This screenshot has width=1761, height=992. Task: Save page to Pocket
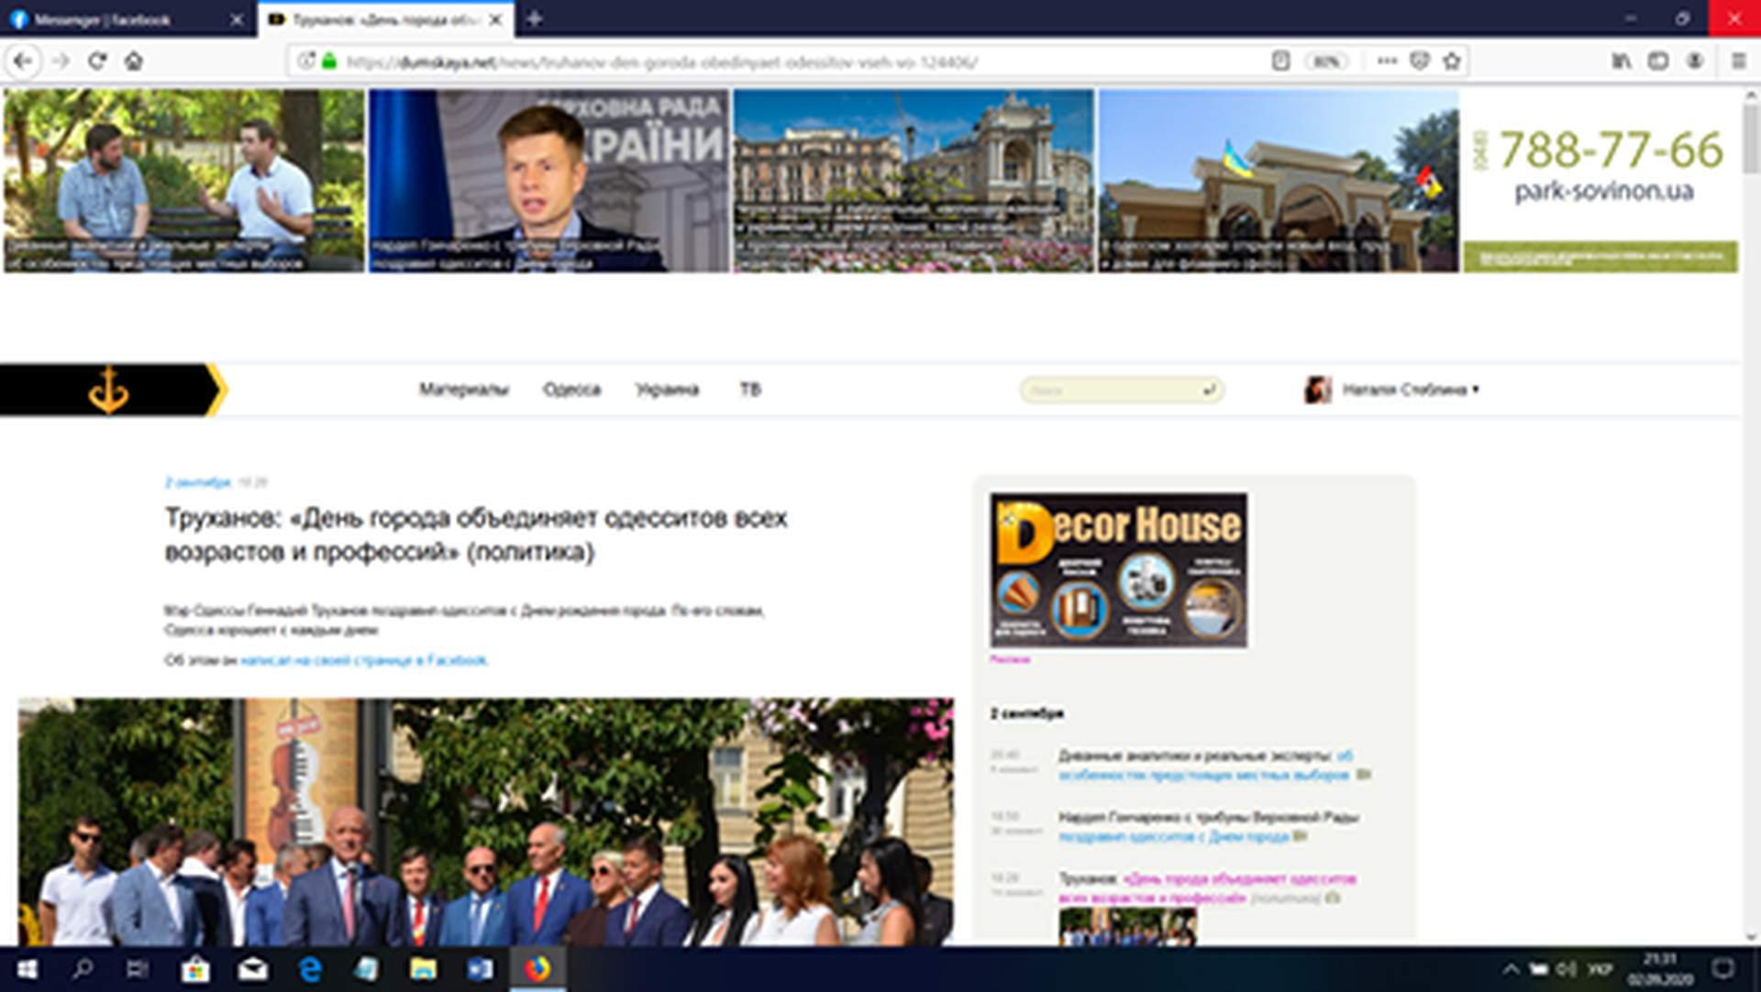pos(1420,61)
